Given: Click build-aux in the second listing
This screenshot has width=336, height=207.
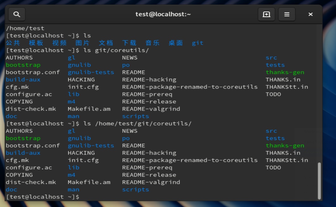Looking at the screenshot, I should coord(23,153).
